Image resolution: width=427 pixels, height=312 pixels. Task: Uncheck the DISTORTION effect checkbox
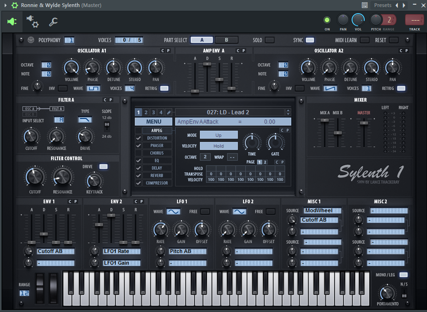pyautogui.click(x=138, y=138)
